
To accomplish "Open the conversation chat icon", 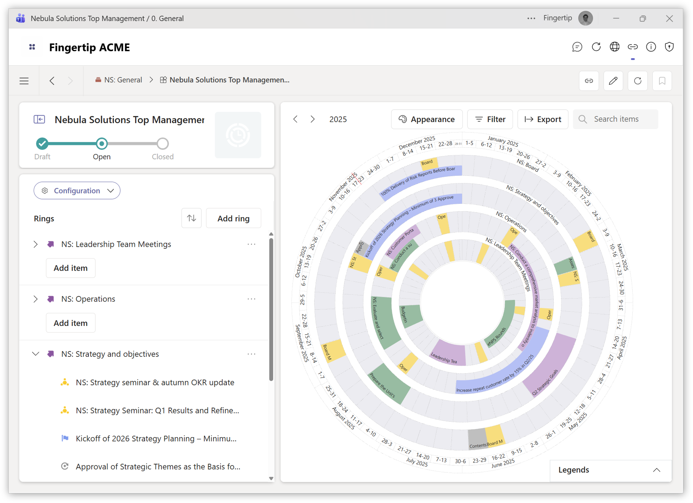I will point(577,47).
